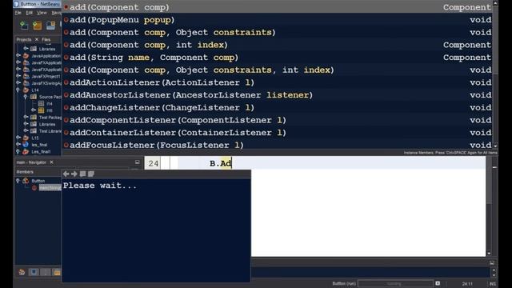Viewport: 512px width, 288px height.
Task: Open source from Javadoc popup icon
Action: pos(90,174)
